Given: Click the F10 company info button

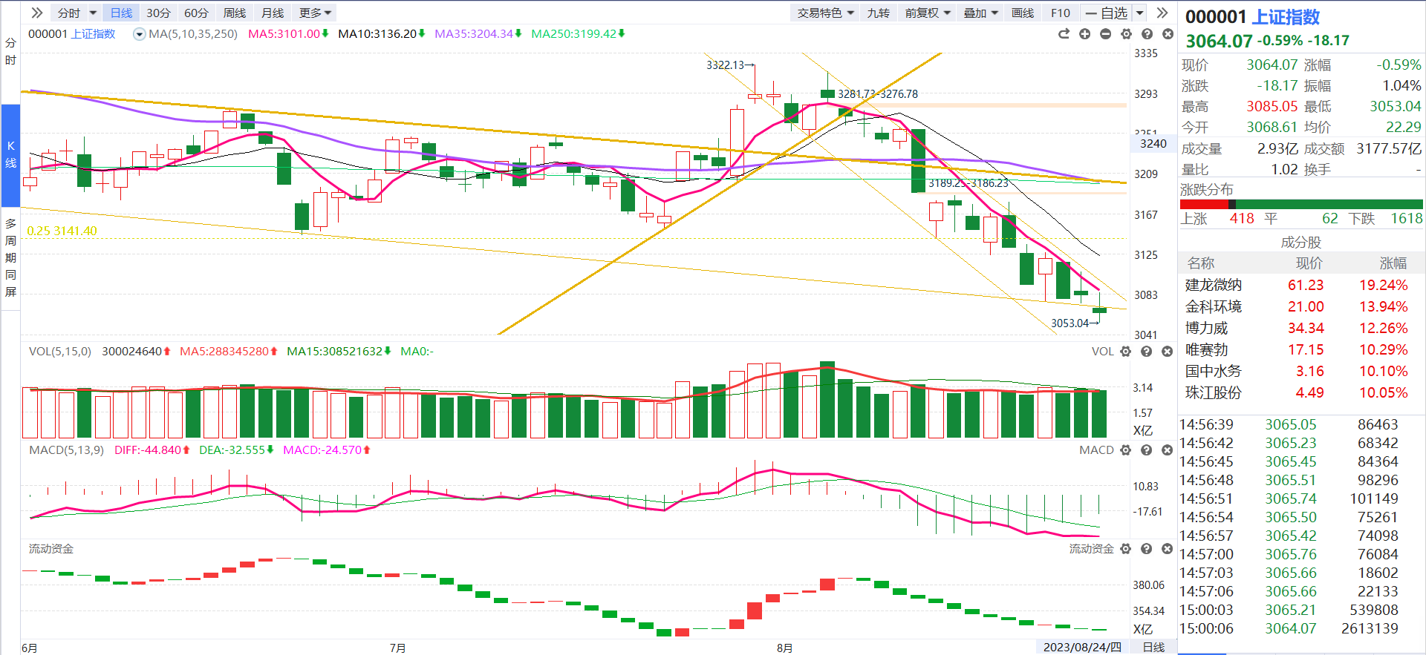Looking at the screenshot, I should 1061,13.
